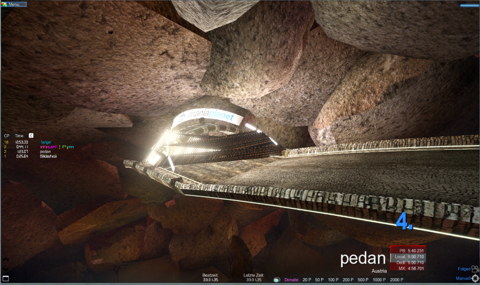Donate 100 P

pos(333,280)
